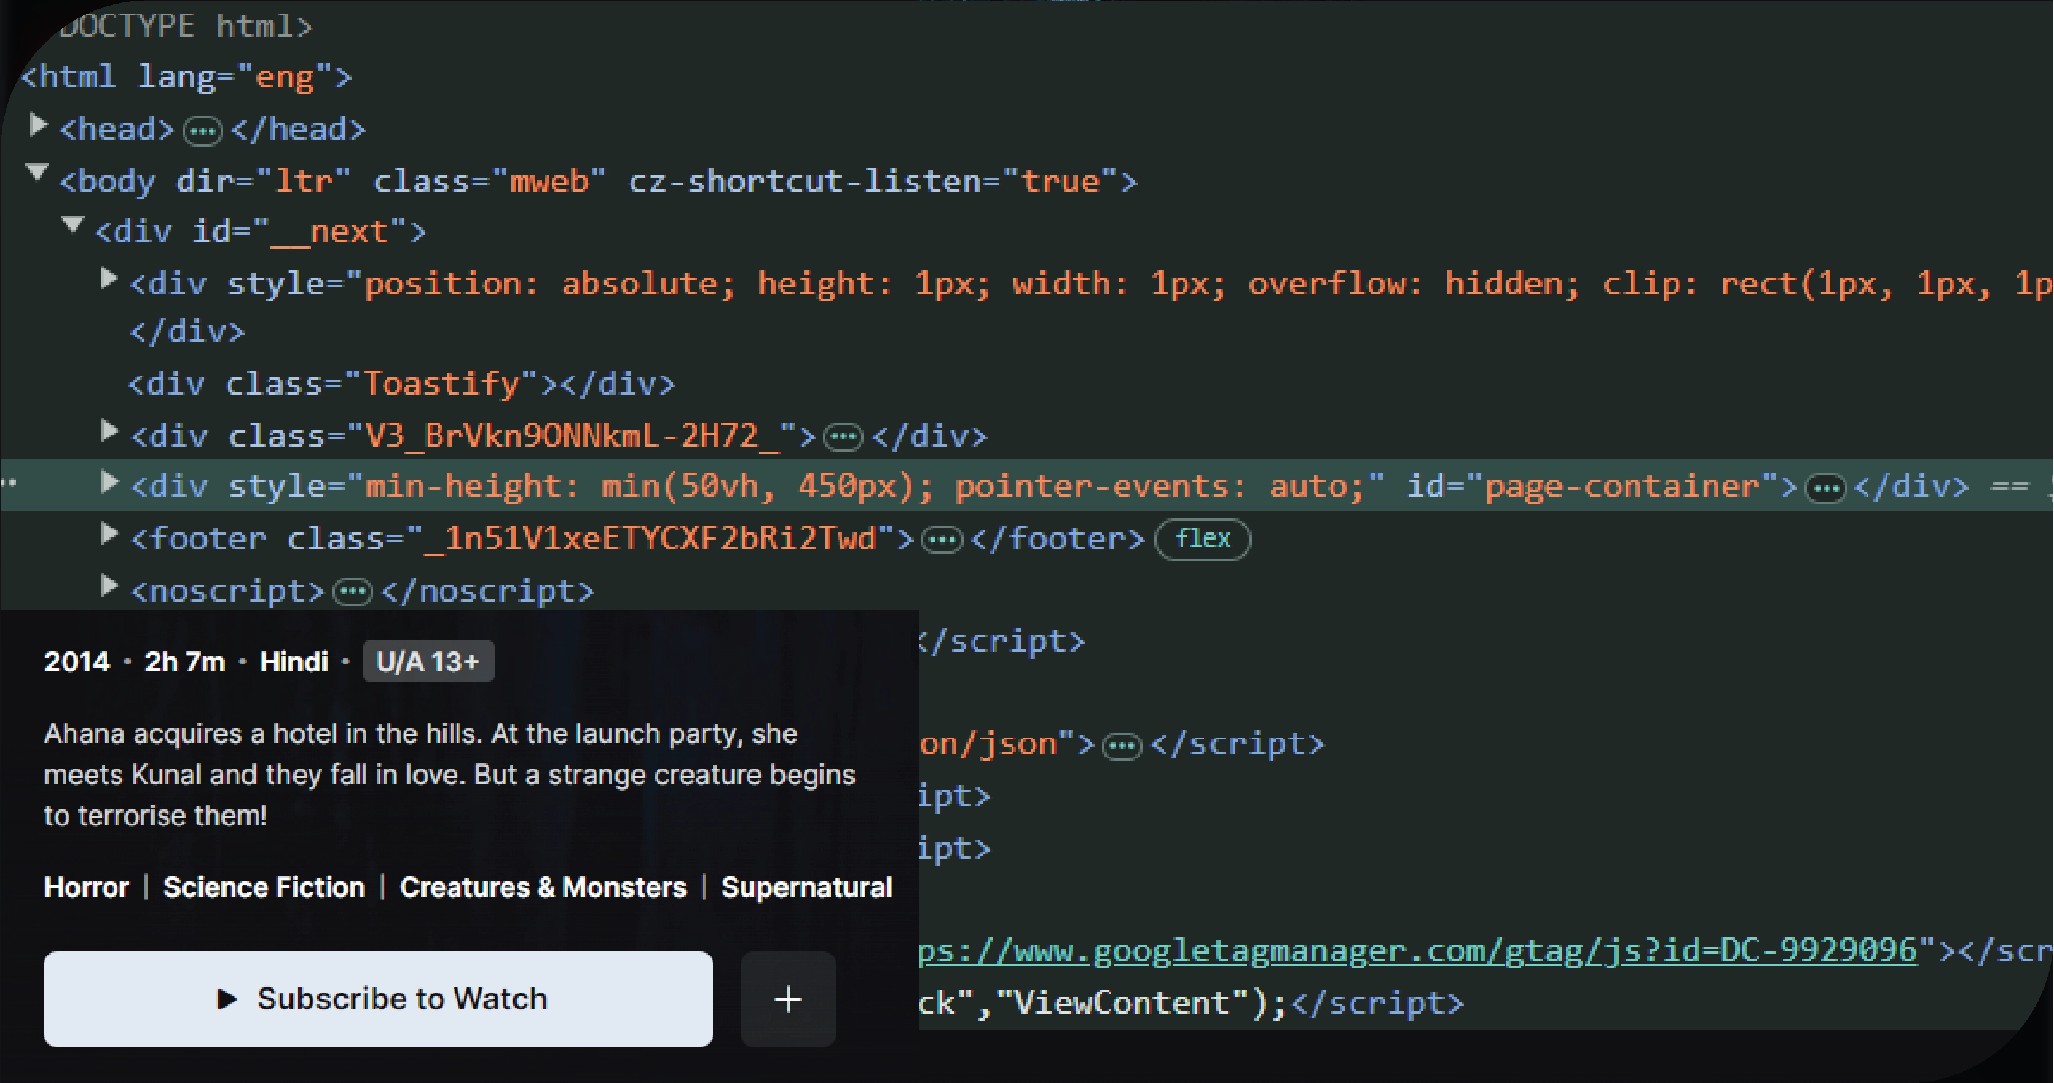Select the Toastify div node
The height and width of the screenshot is (1083, 2054).
(401, 384)
